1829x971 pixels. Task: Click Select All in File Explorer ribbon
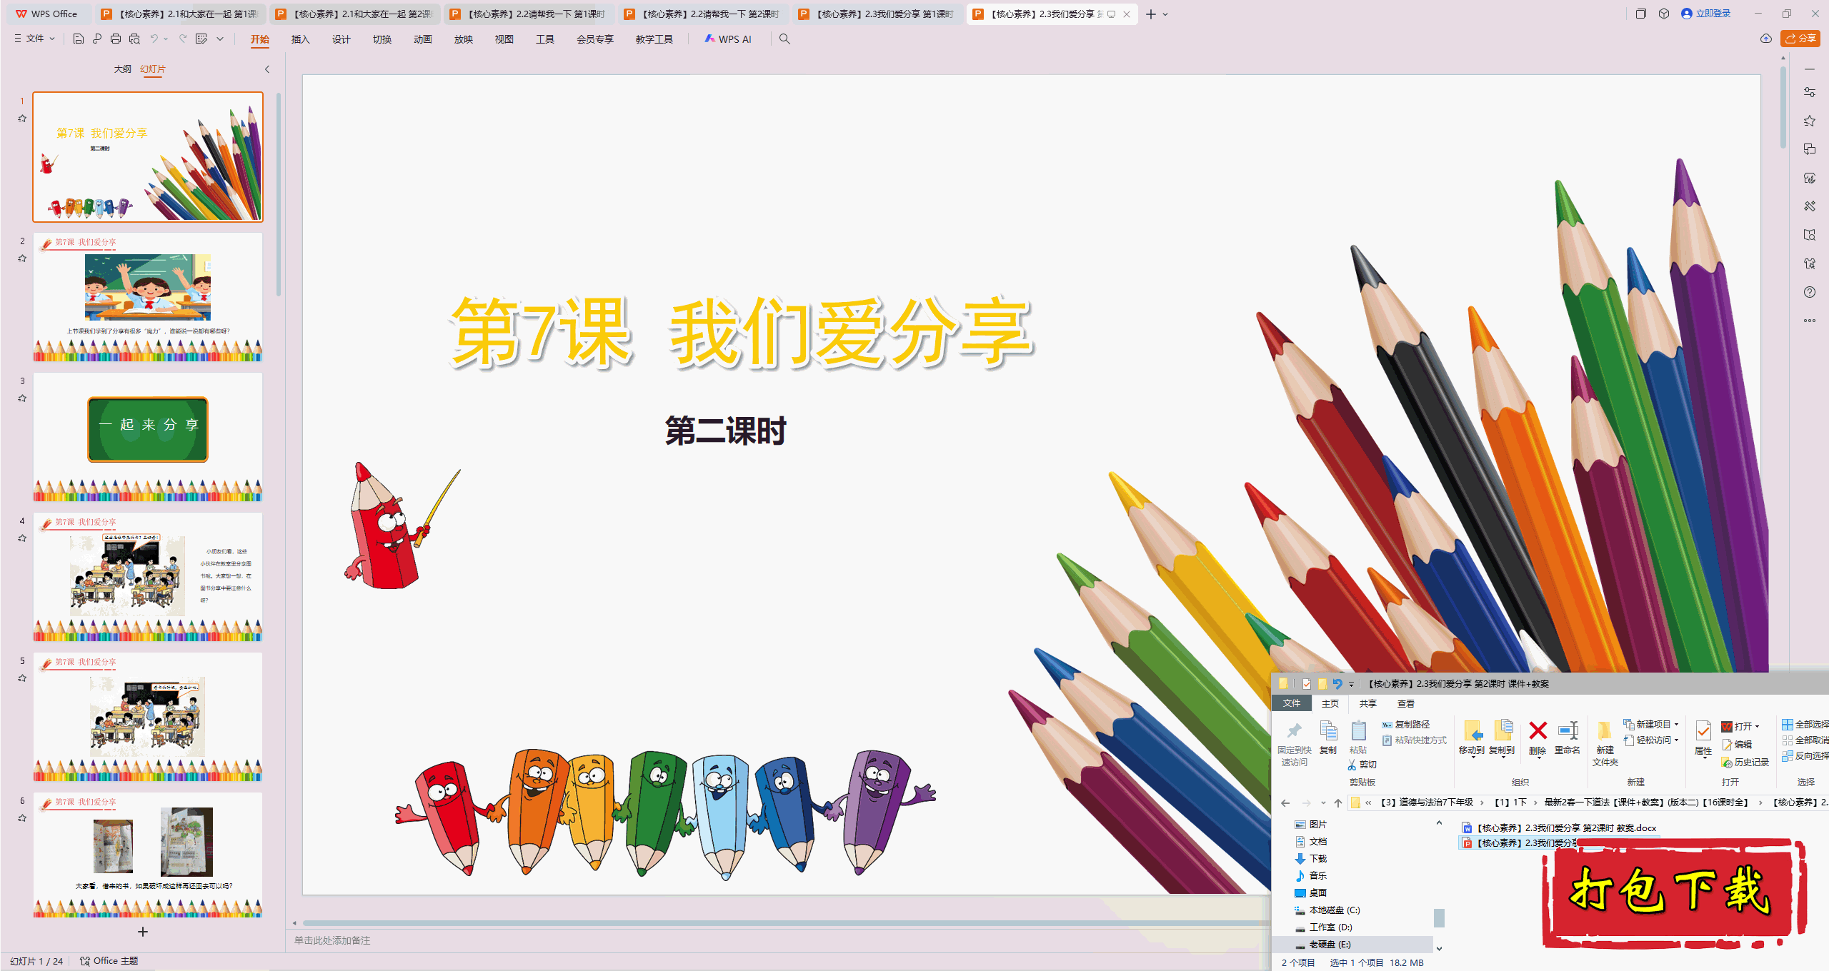click(1805, 725)
